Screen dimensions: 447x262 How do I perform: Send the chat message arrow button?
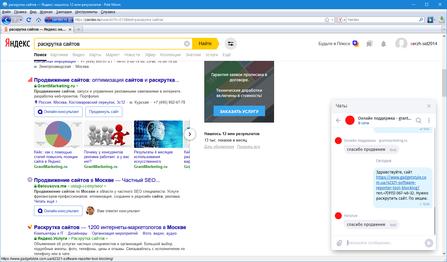pyautogui.click(x=429, y=243)
